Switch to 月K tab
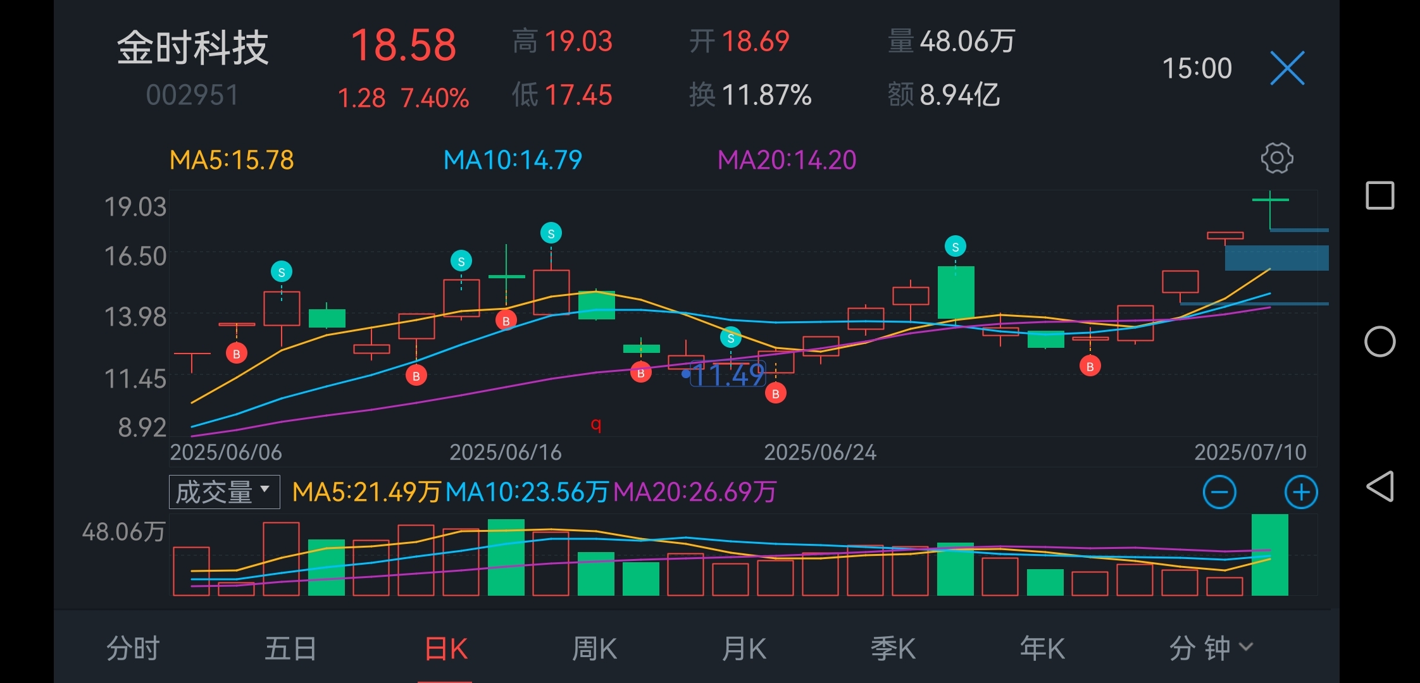Viewport: 1420px width, 683px height. click(744, 648)
